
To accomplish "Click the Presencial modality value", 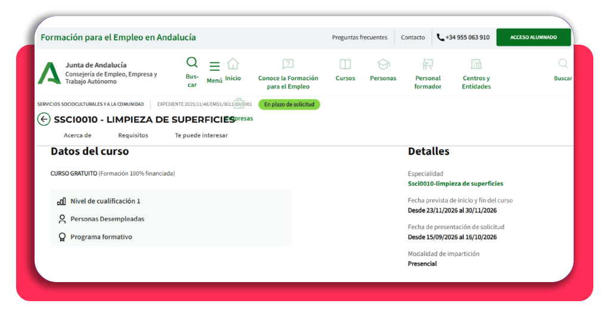I will [422, 264].
